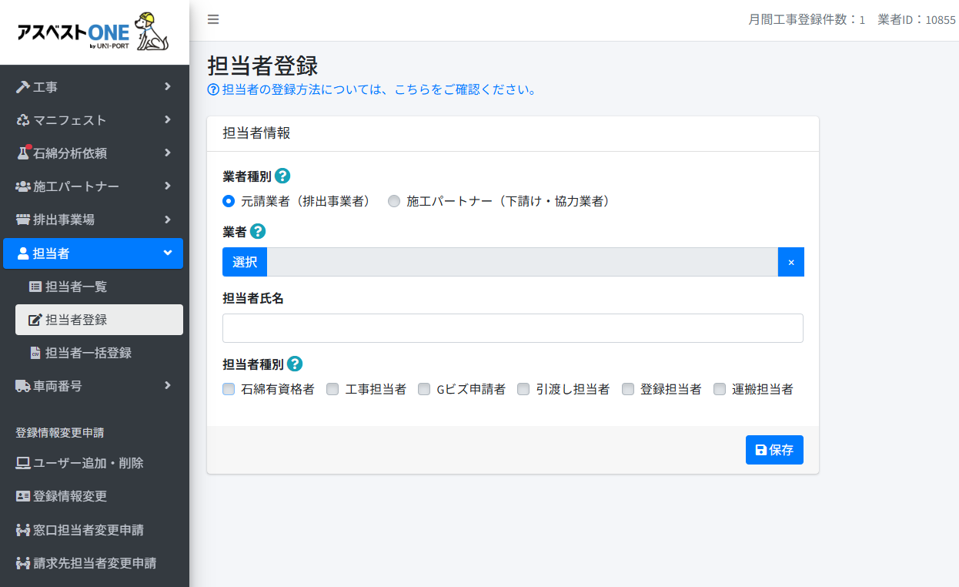Click help icon next to 担当者種別
This screenshot has height=587, width=959.
295,364
